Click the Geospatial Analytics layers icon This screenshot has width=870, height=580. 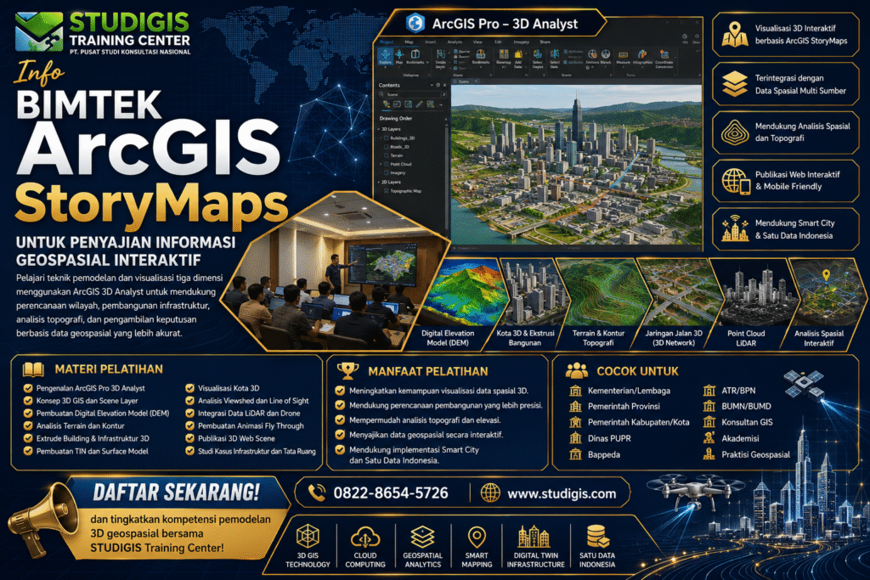click(422, 536)
